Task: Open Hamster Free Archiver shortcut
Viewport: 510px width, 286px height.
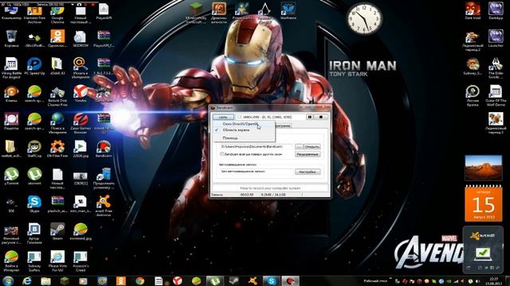Action: 34,14
